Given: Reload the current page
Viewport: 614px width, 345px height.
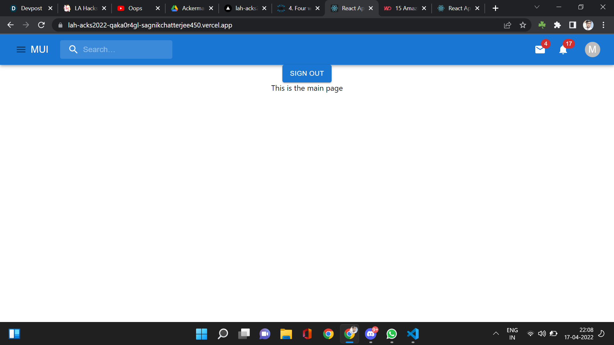Looking at the screenshot, I should coord(41,25).
